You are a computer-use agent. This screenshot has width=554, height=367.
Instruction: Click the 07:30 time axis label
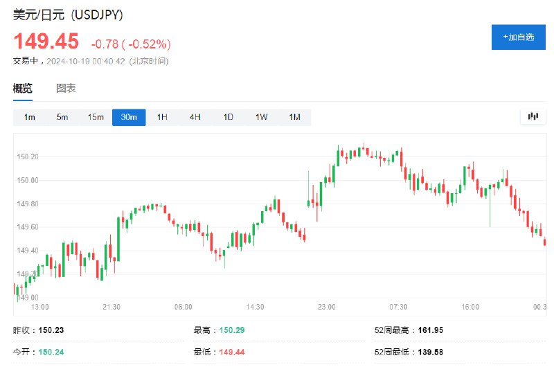tap(398, 307)
